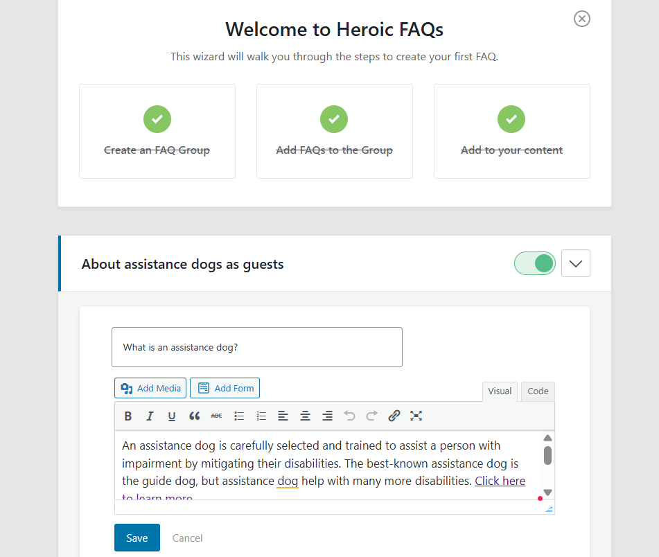Save the FAQ item

click(137, 538)
